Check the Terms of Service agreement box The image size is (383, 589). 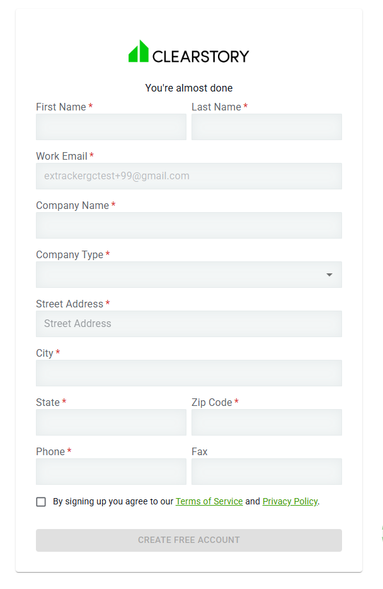41,501
